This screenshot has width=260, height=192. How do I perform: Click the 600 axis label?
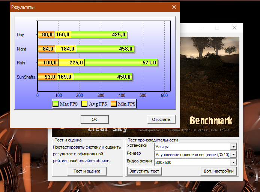point(164,95)
